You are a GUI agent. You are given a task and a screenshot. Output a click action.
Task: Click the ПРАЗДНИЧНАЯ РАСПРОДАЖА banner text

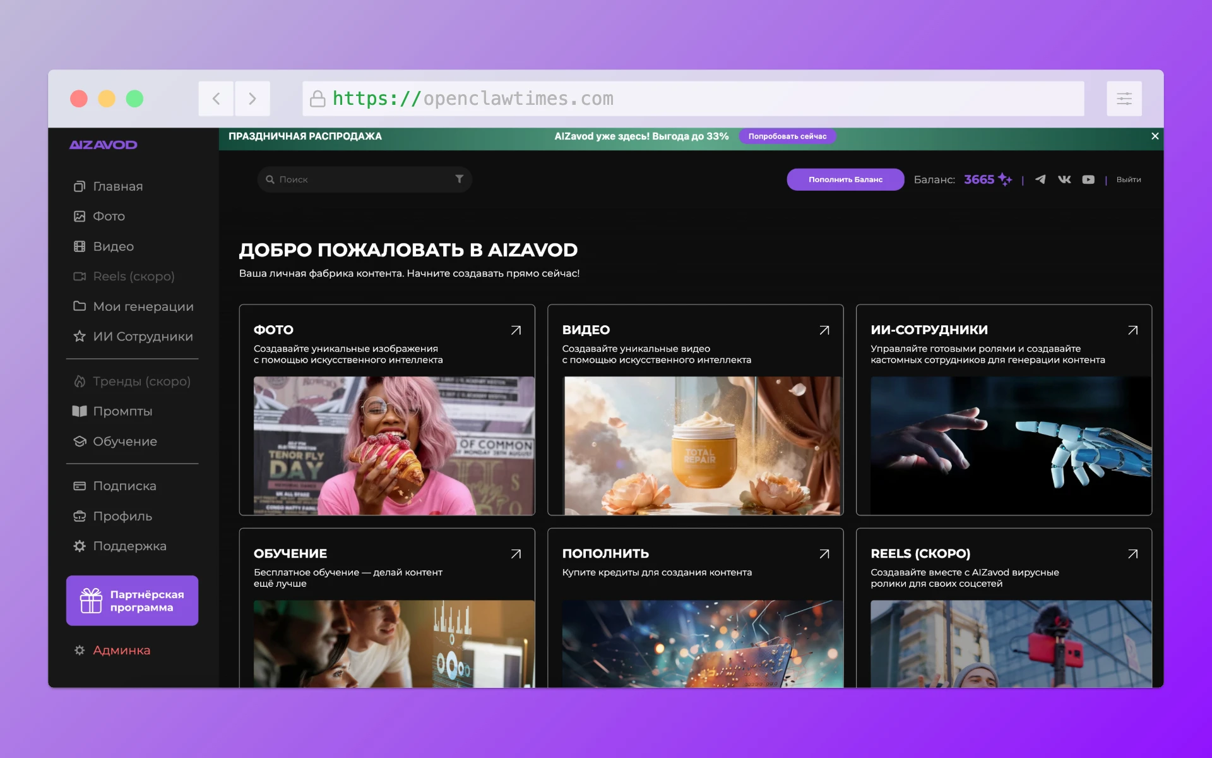(305, 136)
